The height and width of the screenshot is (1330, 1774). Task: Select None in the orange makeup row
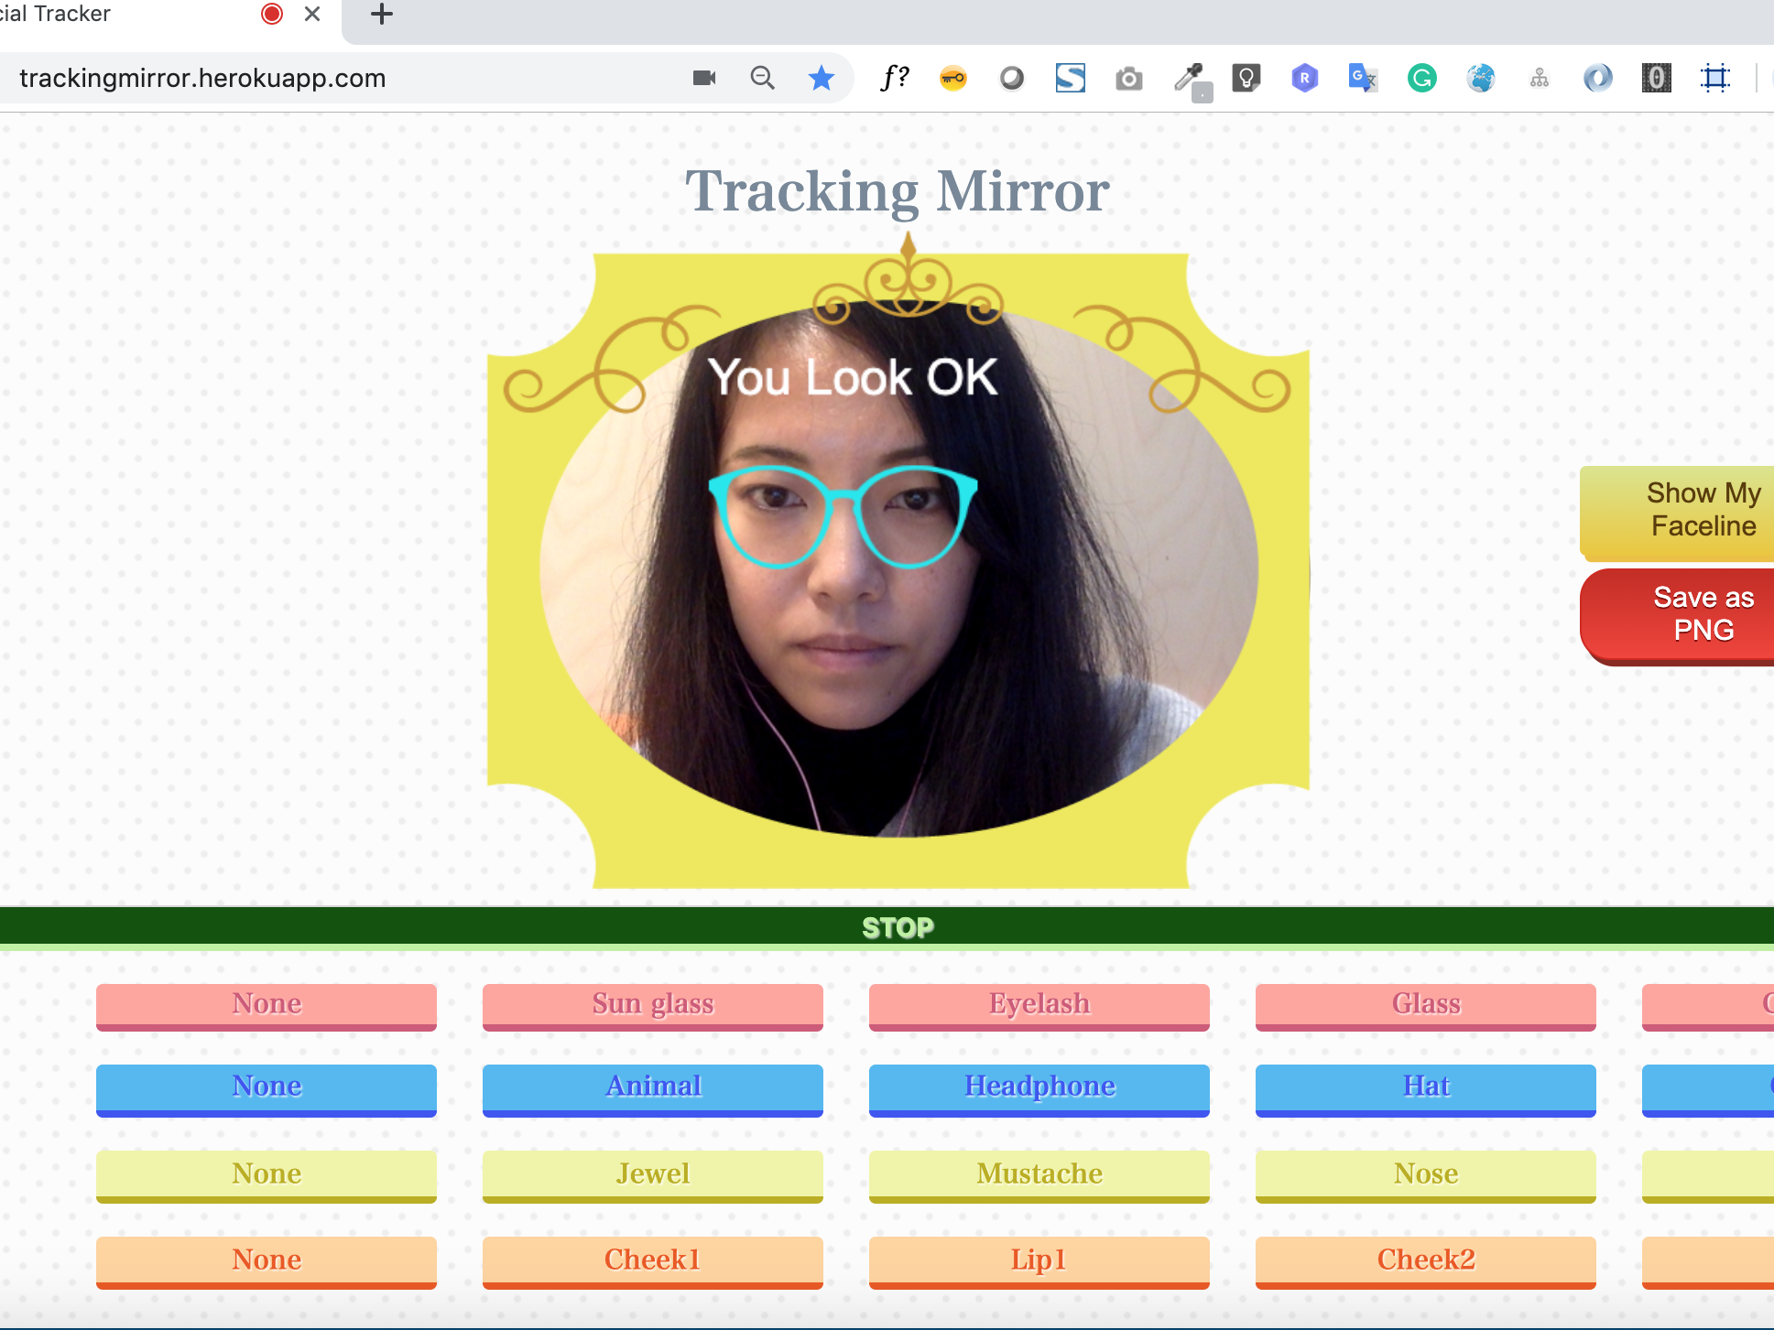point(267,1261)
